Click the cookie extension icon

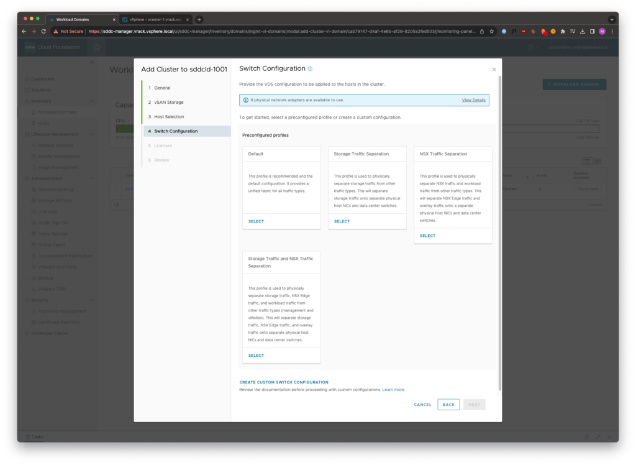pyautogui.click(x=534, y=31)
